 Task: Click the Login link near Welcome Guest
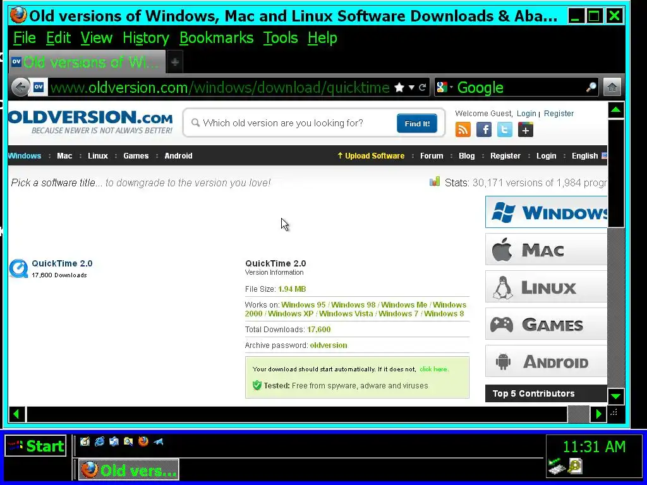click(x=526, y=114)
